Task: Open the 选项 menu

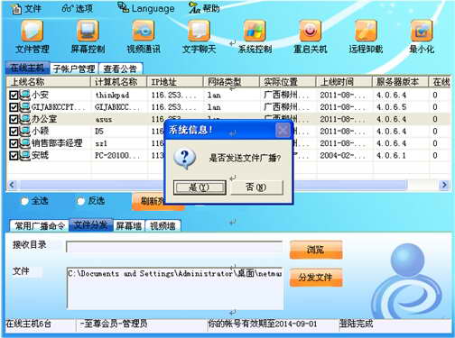Action: pyautogui.click(x=78, y=8)
